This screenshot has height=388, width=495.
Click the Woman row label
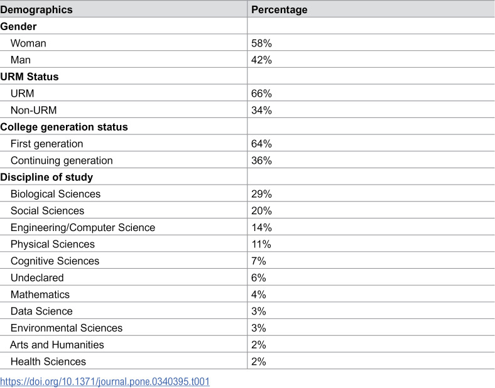[28, 43]
